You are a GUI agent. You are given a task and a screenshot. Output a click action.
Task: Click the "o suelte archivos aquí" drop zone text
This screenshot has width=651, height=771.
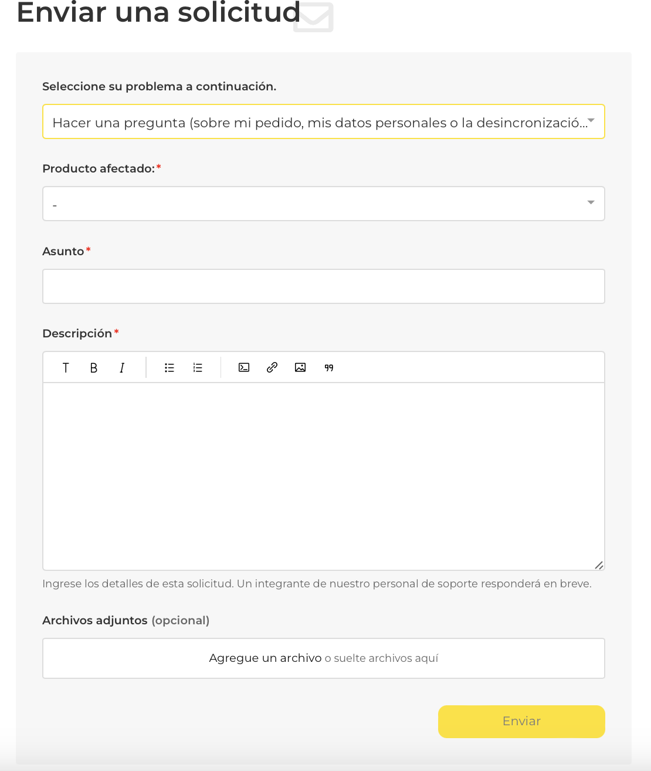pos(382,658)
